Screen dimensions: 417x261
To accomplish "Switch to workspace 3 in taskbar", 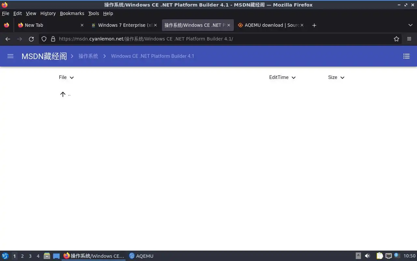I will point(30,256).
